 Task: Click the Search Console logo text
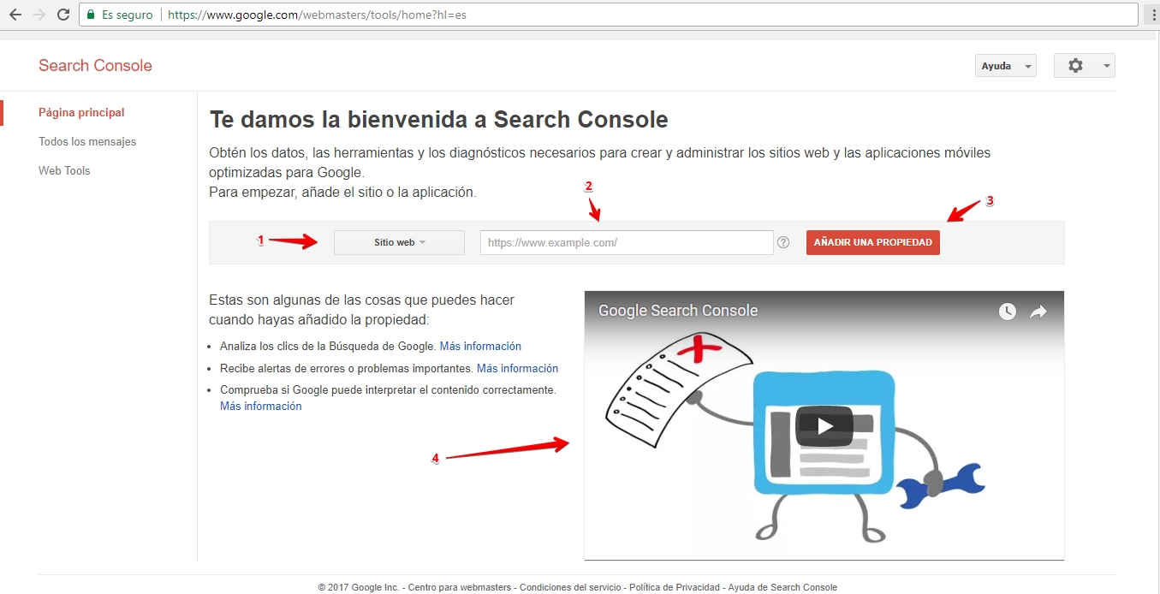[95, 66]
